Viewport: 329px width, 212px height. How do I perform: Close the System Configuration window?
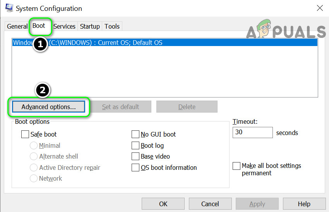pos(320,8)
